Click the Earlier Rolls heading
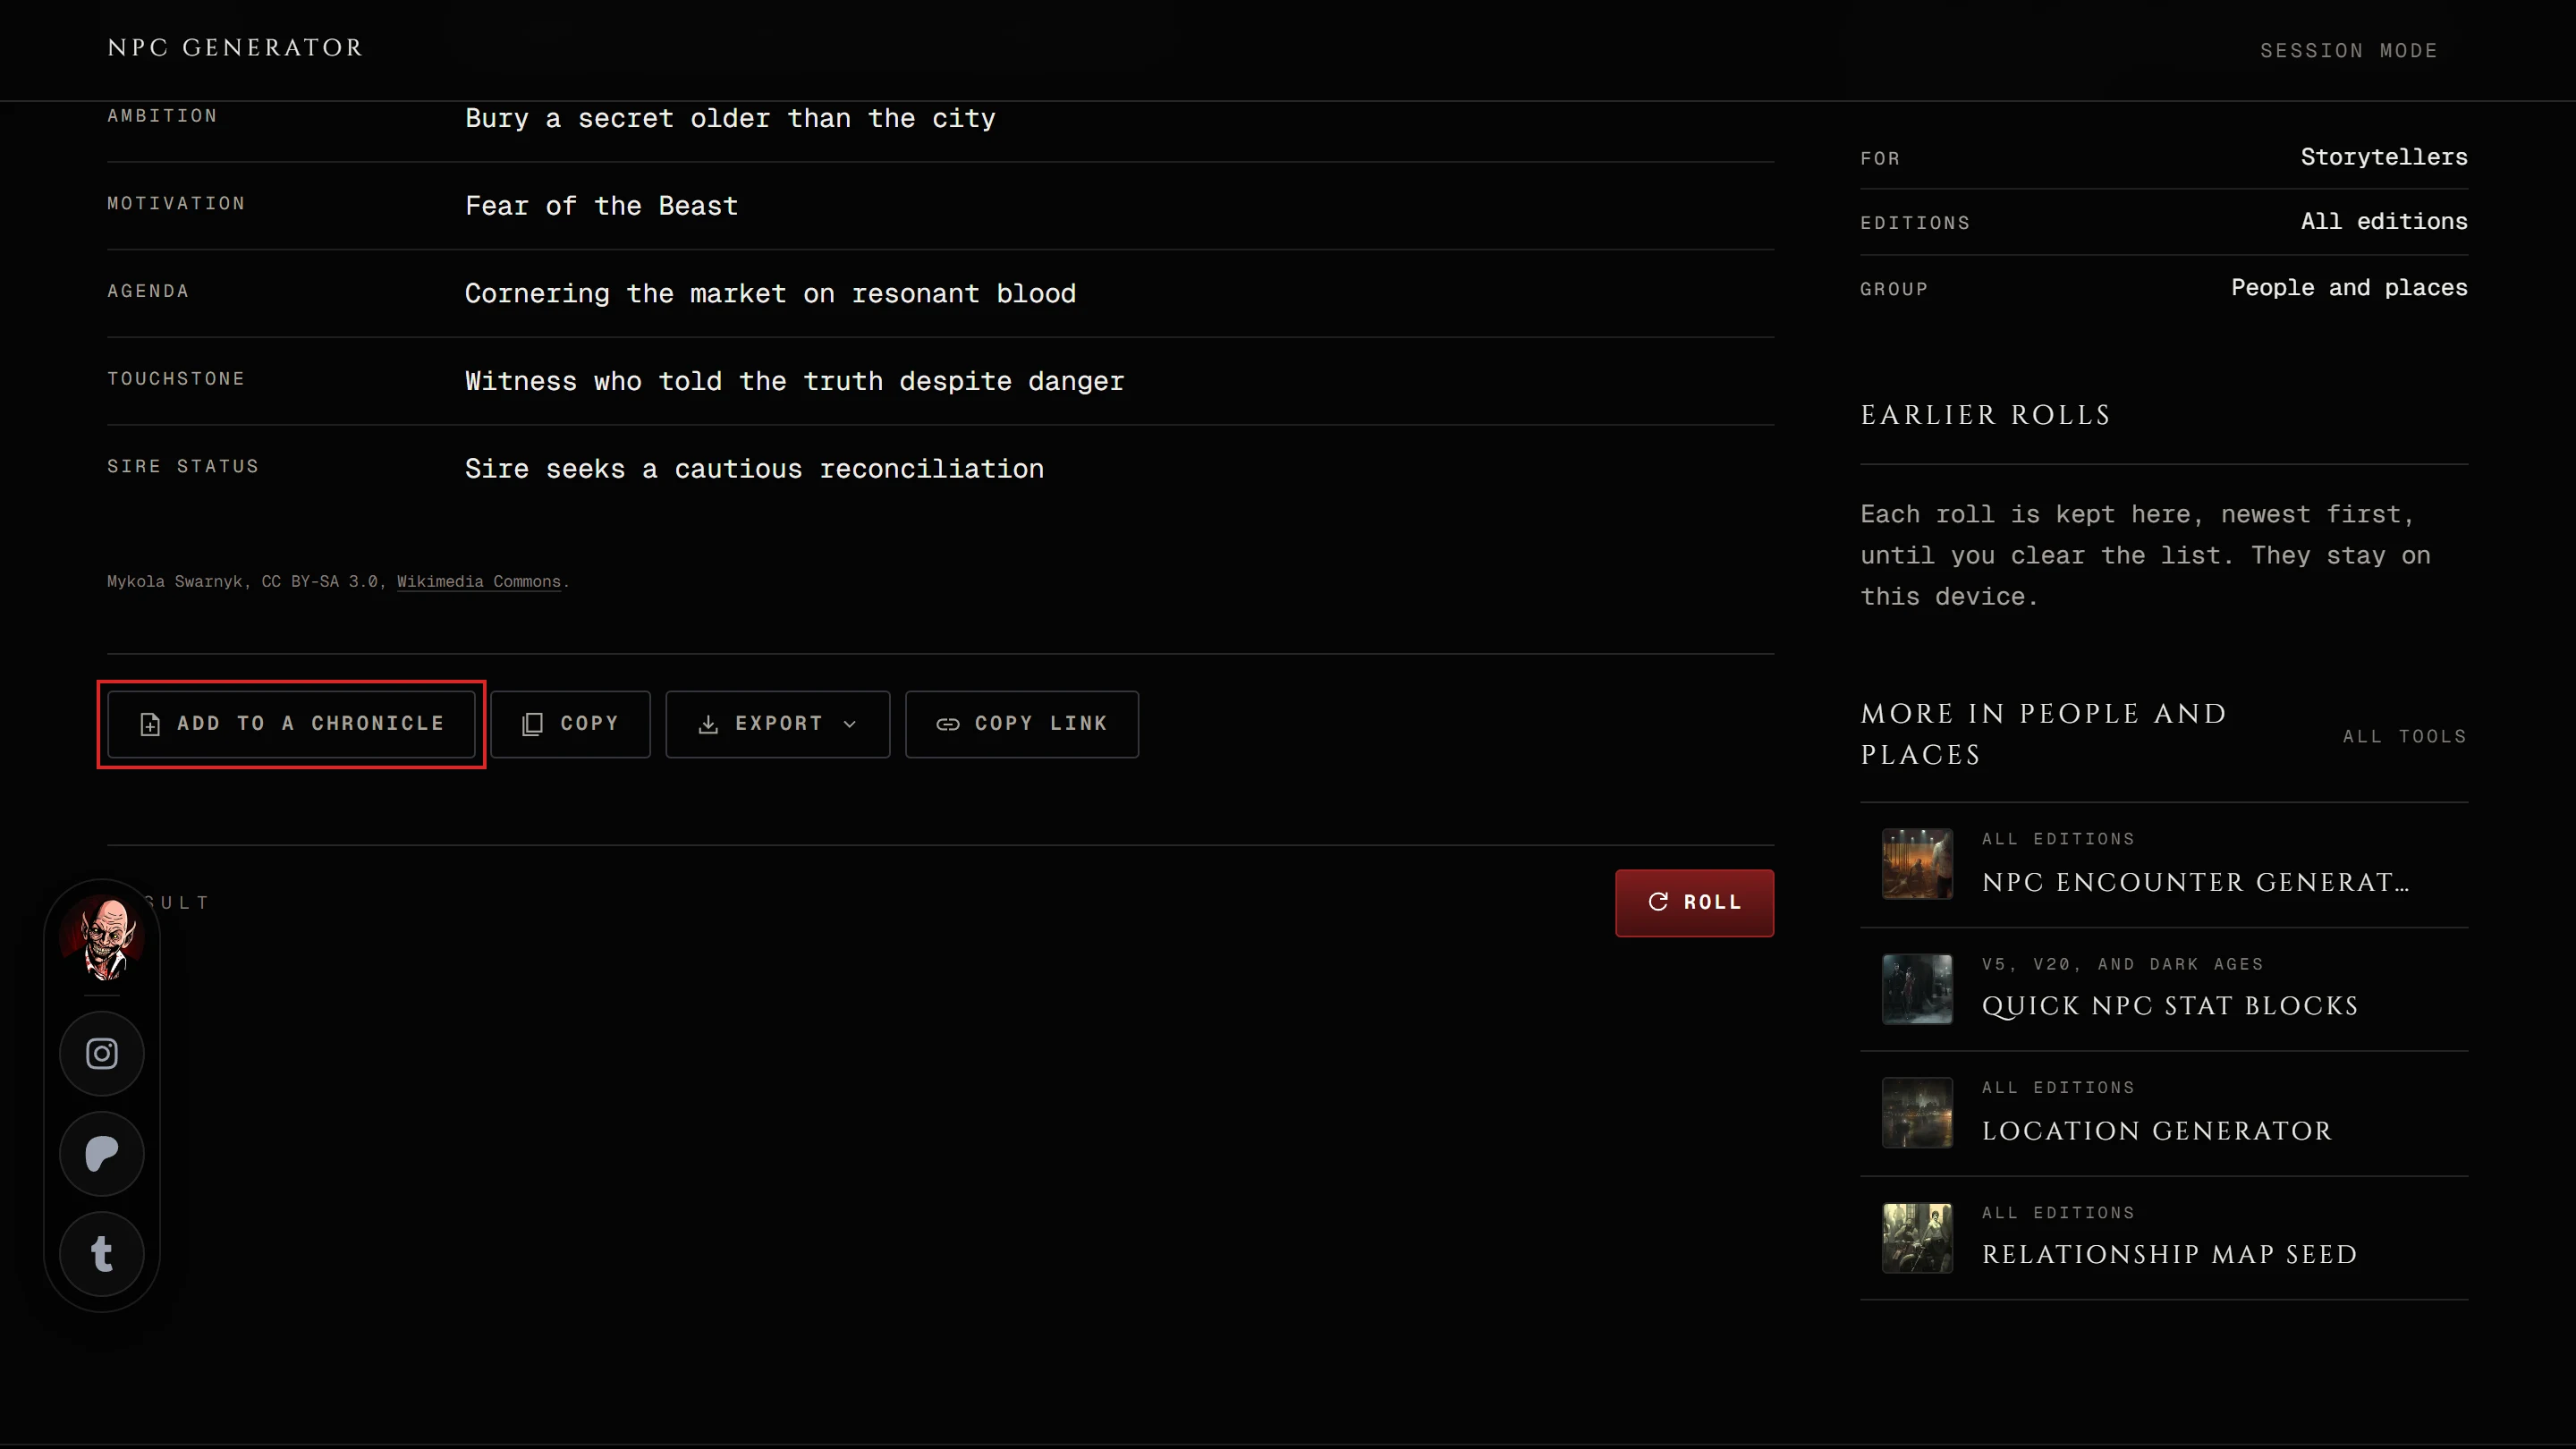Viewport: 2576px width, 1449px height. click(x=1985, y=415)
